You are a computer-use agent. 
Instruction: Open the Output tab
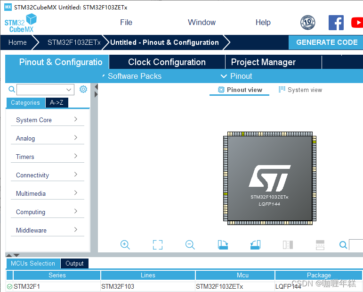click(x=74, y=264)
